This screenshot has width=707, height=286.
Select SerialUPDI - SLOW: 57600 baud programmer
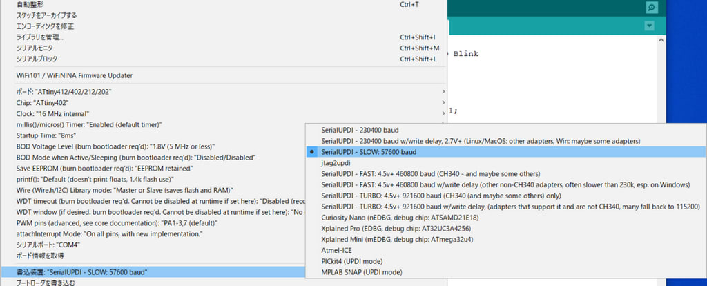coord(505,152)
